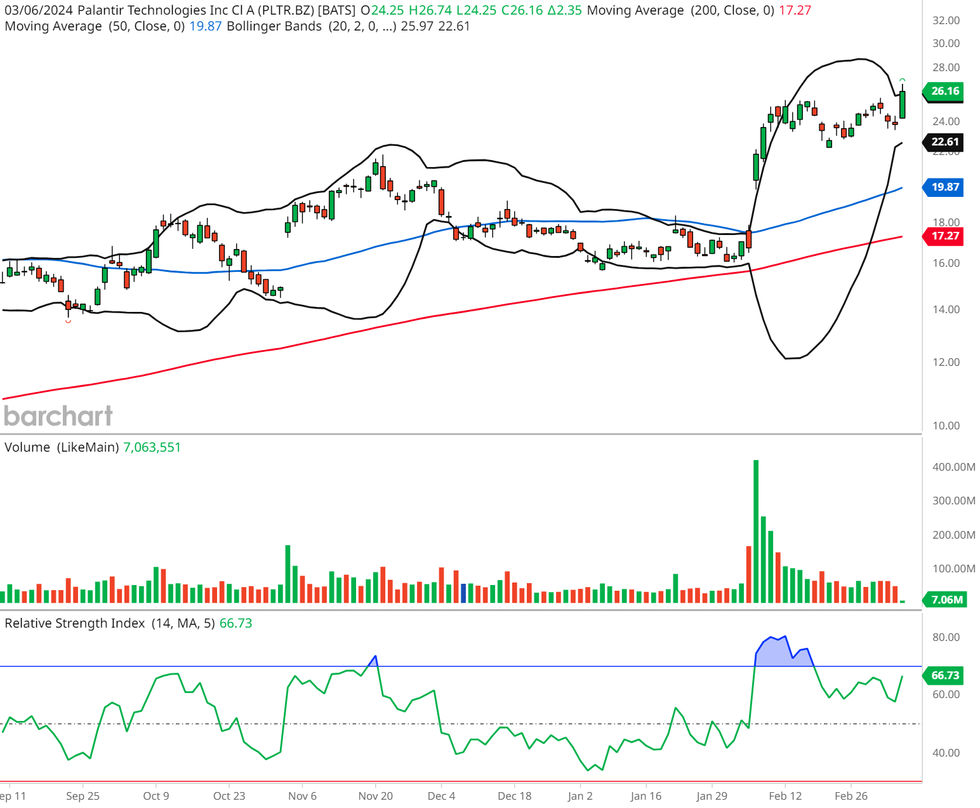Viewport: 980px width, 808px height.
Task: Click the blue 19.87 moving average tag
Action: (944, 187)
